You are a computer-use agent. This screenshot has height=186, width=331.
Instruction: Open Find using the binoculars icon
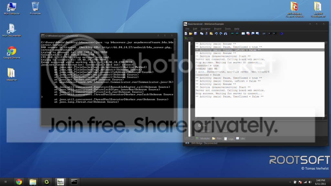tap(226, 34)
